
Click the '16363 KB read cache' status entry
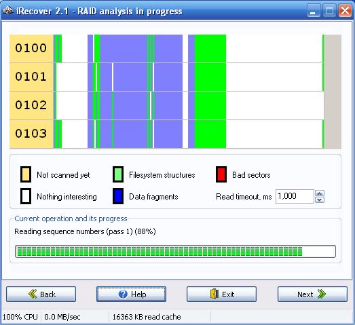click(x=147, y=317)
